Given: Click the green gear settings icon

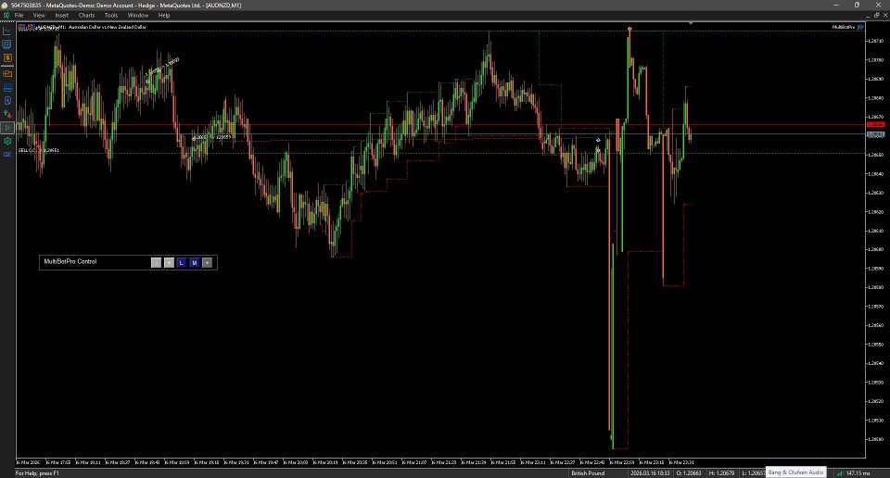Looking at the screenshot, I should [7, 141].
